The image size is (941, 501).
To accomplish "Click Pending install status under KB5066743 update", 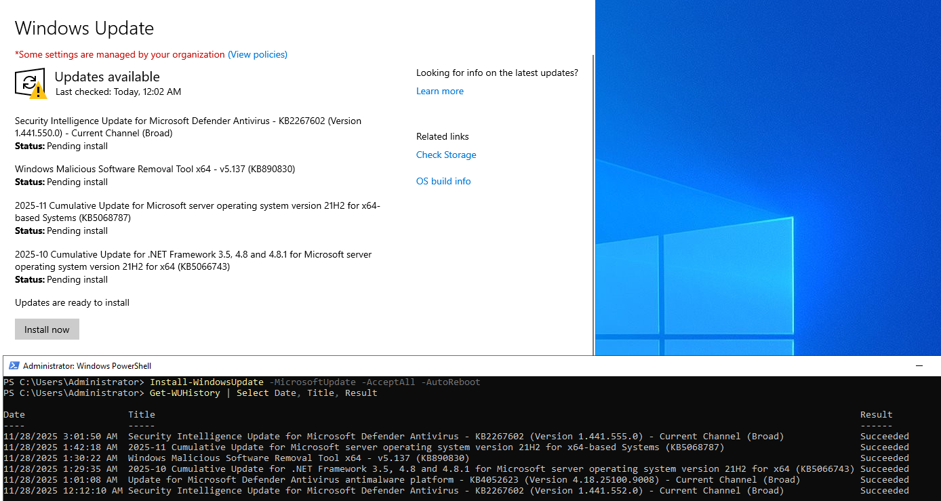I will (x=61, y=279).
